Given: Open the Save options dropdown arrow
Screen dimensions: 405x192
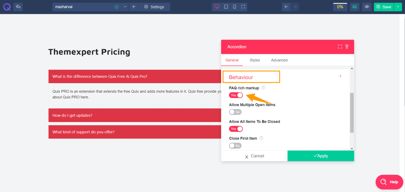Looking at the screenshot, I should click(x=398, y=7).
